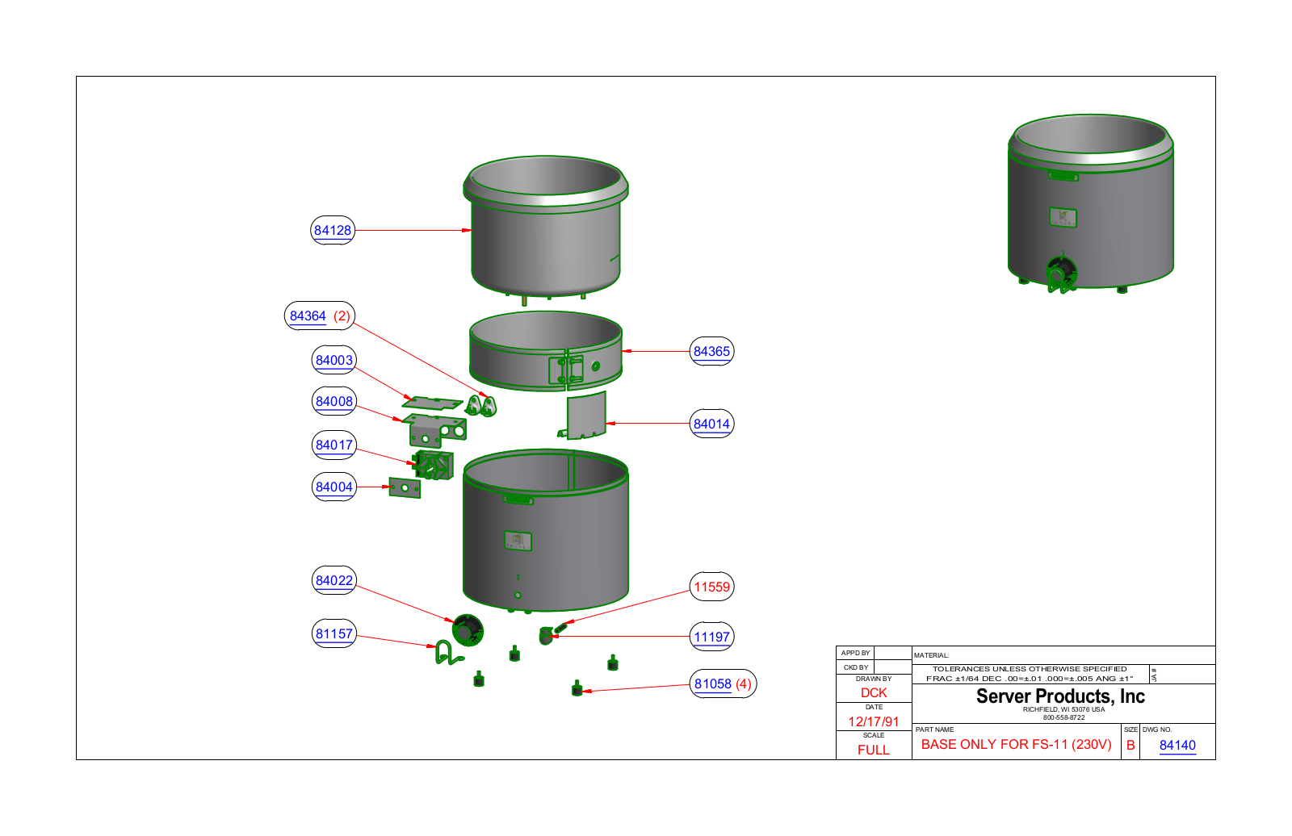Click part number 84008 callout
The width and height of the screenshot is (1292, 836).
334,401
